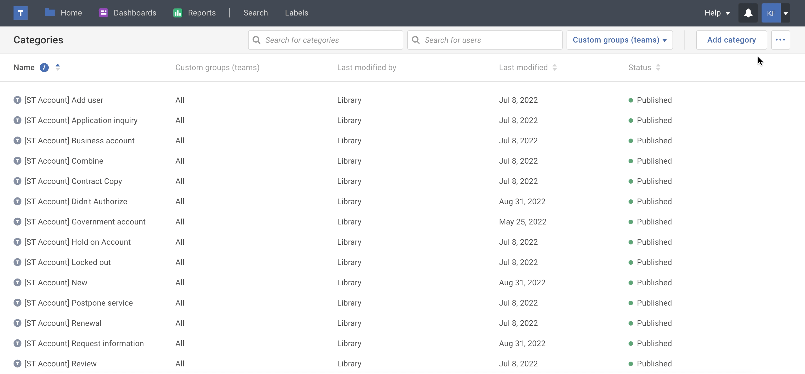Sort by the Name column arrows
The image size is (805, 374).
click(58, 67)
